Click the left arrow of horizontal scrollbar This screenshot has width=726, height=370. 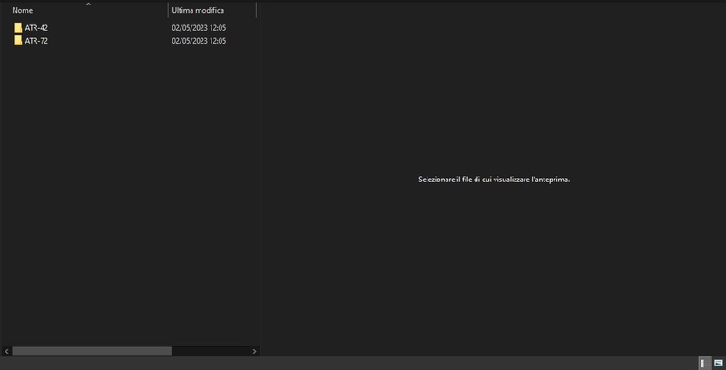(5, 351)
